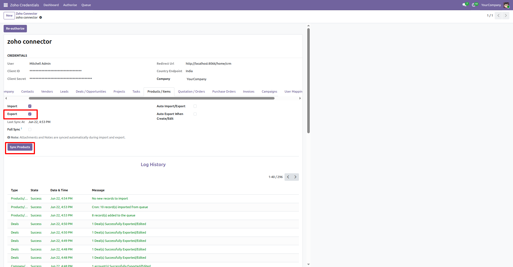Image resolution: width=513 pixels, height=267 pixels.
Task: Click the 'Jun 22, 4:49 PM' Deals log entry
Action: pyautogui.click(x=153, y=241)
